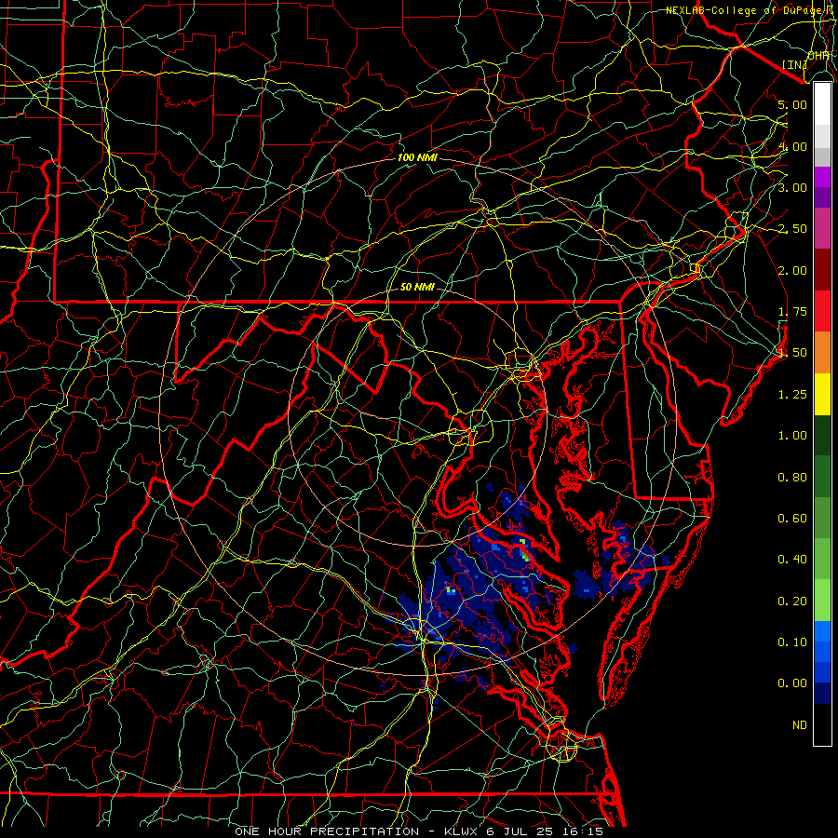838x838 pixels.
Task: Click the '3.00' legend value
Action: click(792, 187)
